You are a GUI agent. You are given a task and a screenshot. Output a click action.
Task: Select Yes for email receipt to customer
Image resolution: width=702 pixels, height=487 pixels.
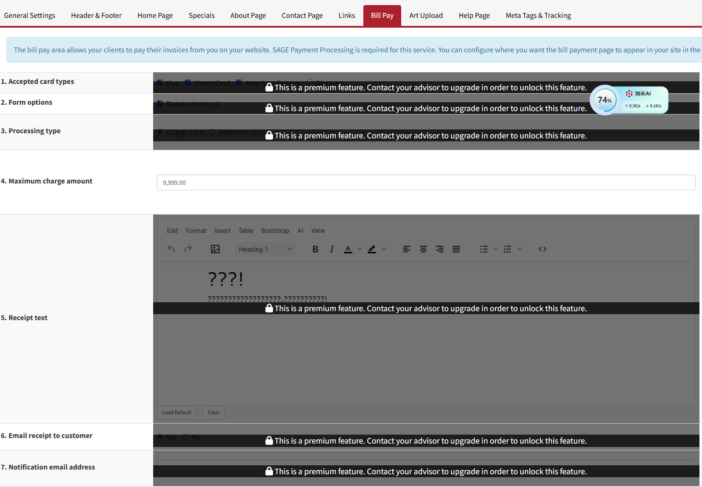pos(160,436)
